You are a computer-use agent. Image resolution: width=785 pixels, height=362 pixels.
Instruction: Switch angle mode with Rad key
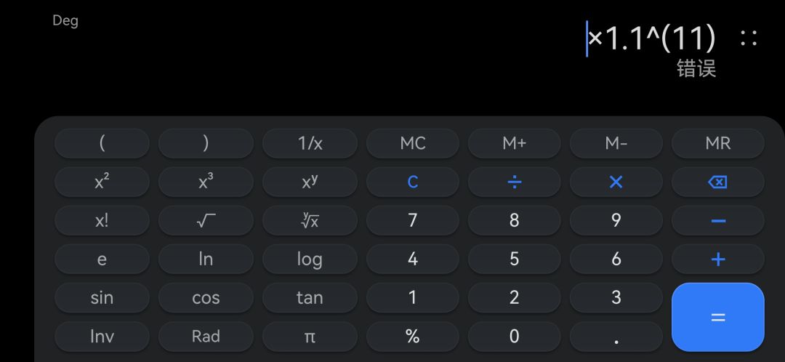click(x=206, y=336)
